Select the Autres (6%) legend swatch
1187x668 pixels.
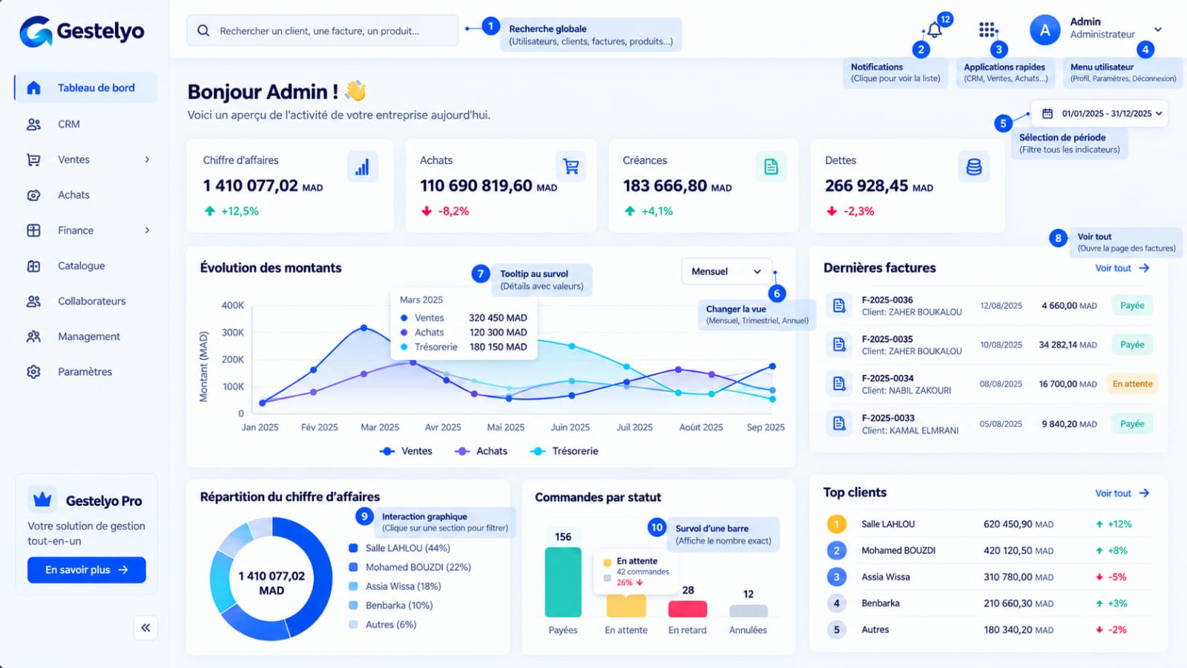click(353, 624)
